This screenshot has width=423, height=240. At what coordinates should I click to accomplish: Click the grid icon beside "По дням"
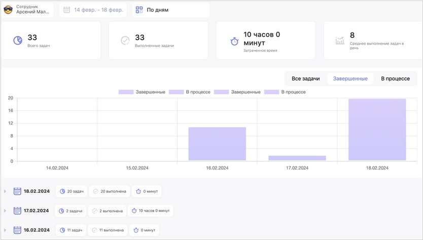[x=139, y=10]
